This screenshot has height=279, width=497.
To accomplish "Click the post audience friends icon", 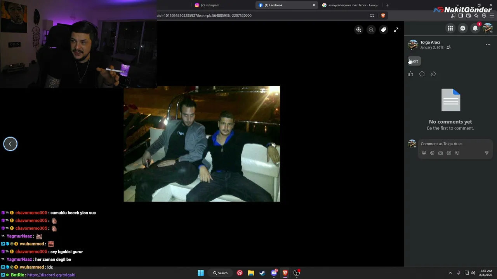I will (448, 47).
